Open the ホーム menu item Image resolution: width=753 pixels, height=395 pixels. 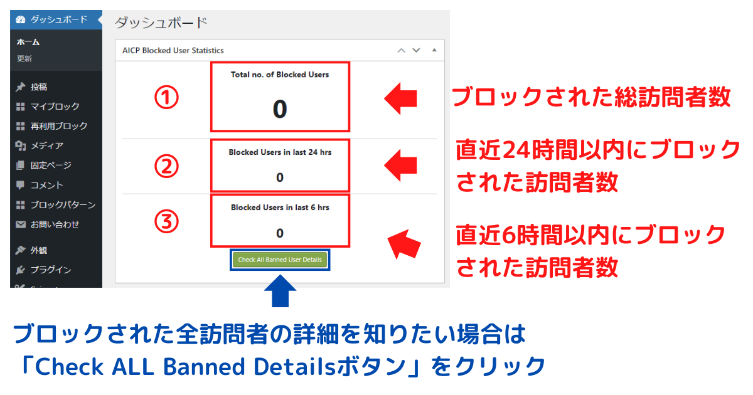28,42
